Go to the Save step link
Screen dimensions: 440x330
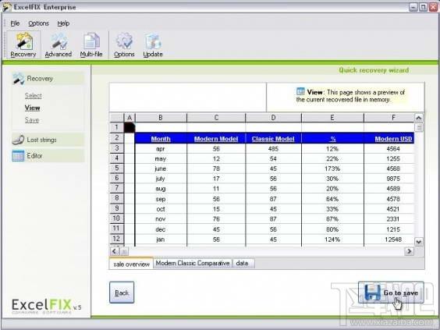point(32,120)
